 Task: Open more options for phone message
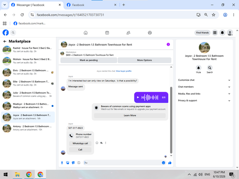[106, 143]
